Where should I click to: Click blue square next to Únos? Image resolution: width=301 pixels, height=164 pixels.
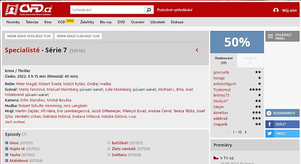click(x=7, y=143)
